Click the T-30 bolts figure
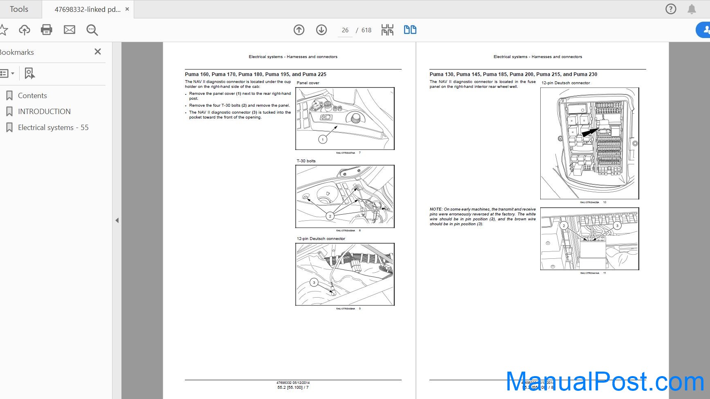The image size is (710, 399). [x=345, y=197]
